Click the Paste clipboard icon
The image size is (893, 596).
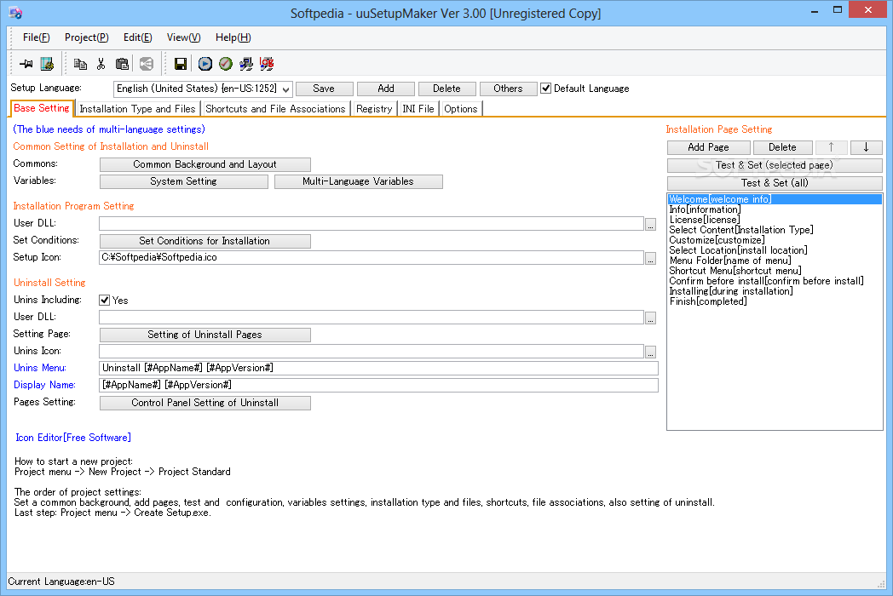pos(122,64)
